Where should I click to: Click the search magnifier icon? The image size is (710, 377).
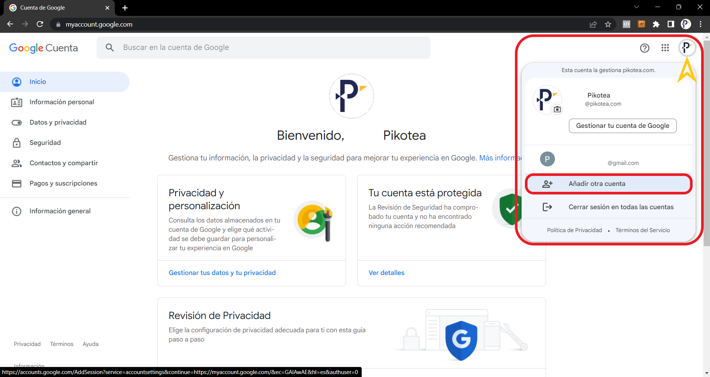pyautogui.click(x=110, y=47)
